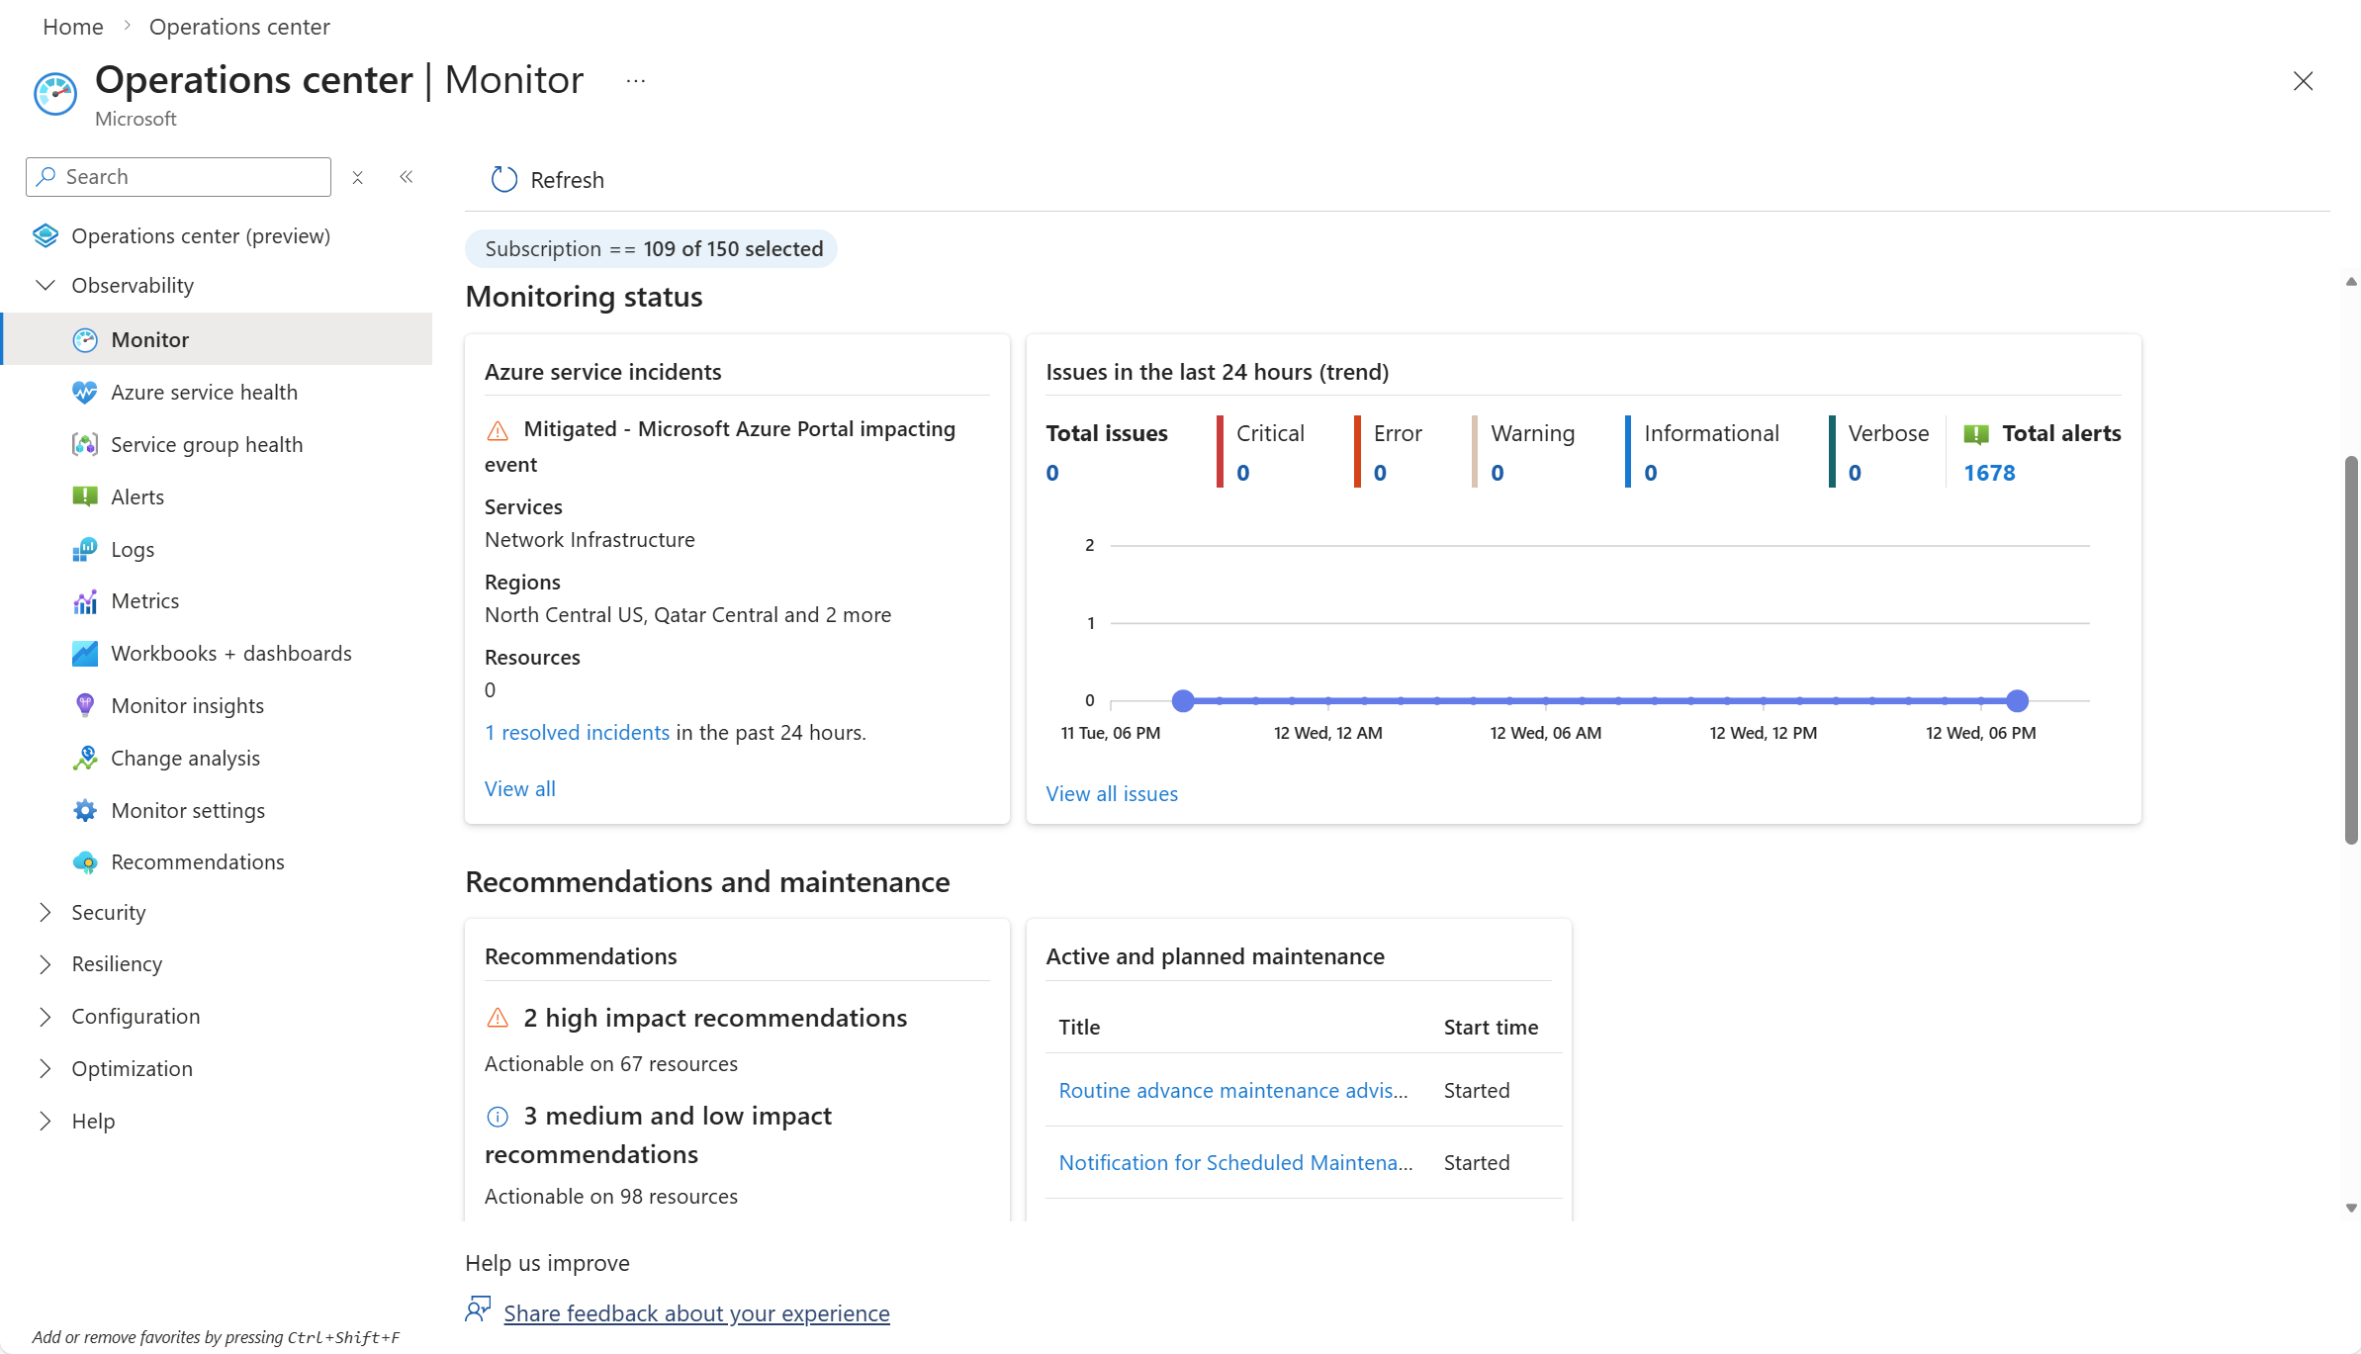
Task: Collapse the Observability section
Action: tap(45, 285)
